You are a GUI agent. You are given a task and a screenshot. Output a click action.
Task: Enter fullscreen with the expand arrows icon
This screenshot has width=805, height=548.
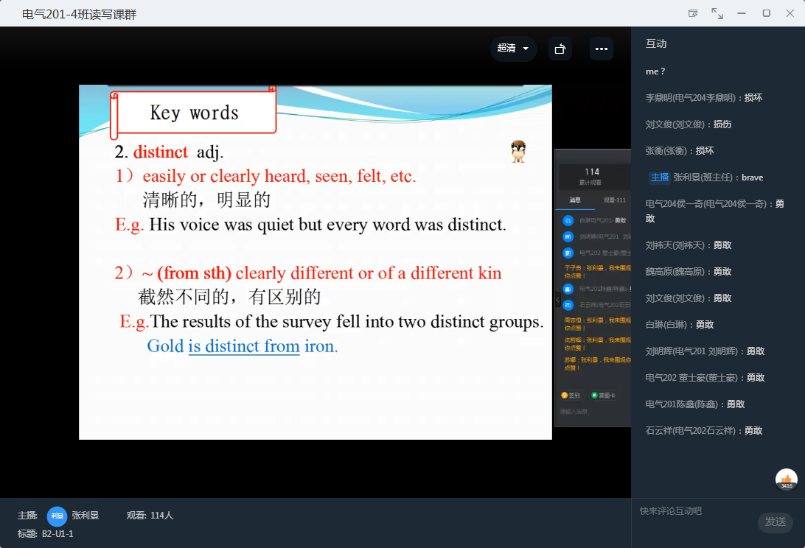[x=717, y=13]
